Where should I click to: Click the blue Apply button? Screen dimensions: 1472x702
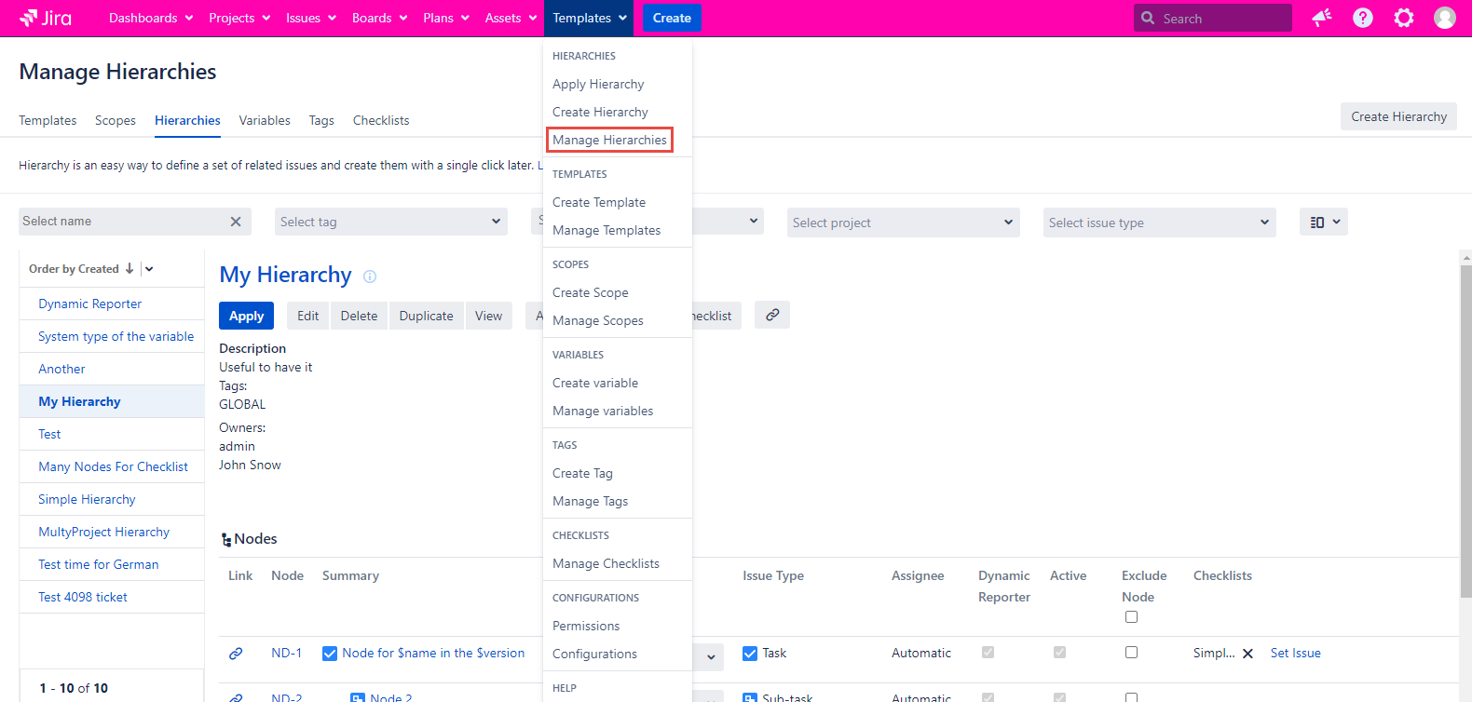pyautogui.click(x=246, y=316)
